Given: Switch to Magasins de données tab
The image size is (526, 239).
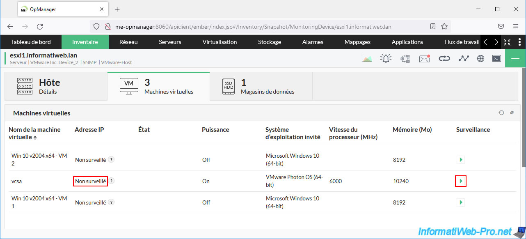Looking at the screenshot, I should (x=261, y=86).
